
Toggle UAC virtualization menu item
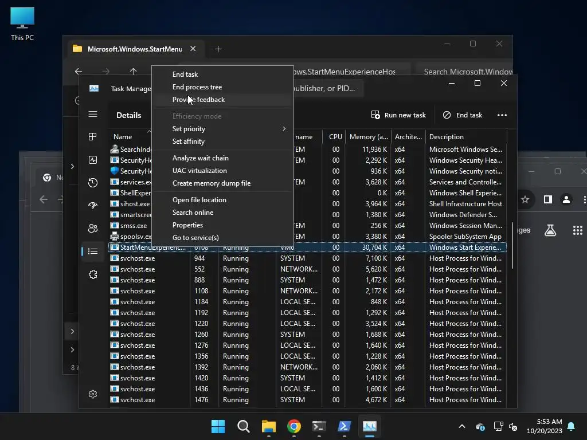click(x=223, y=171)
